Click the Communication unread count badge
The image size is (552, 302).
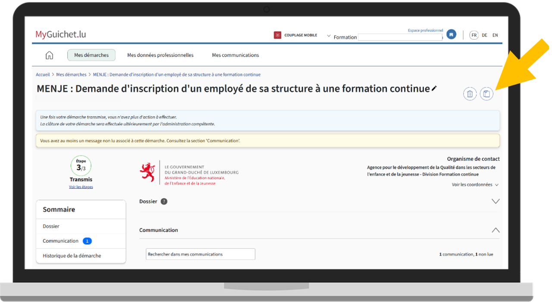point(87,241)
